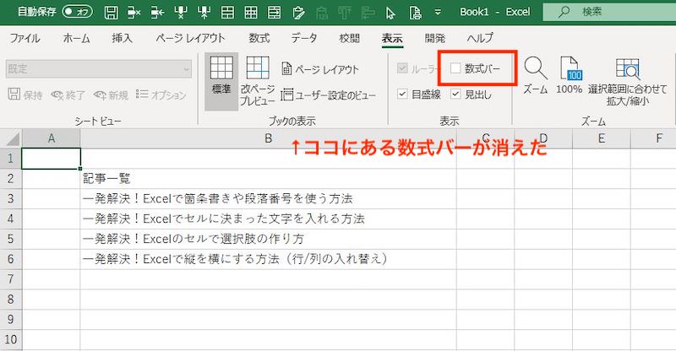Image resolution: width=676 pixels, height=351 pixels.
Task: Select column E header
Action: [602, 138]
